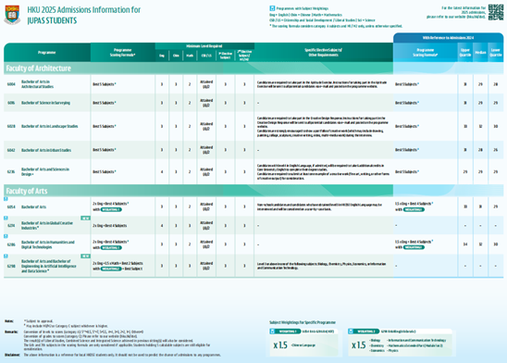
Task: Click the subject weightings icon in the legend
Action: tap(272, 8)
